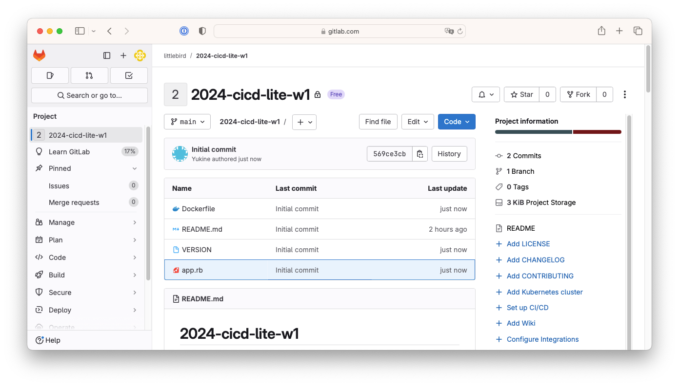
Task: Open the user avatar menu
Action: [x=140, y=55]
